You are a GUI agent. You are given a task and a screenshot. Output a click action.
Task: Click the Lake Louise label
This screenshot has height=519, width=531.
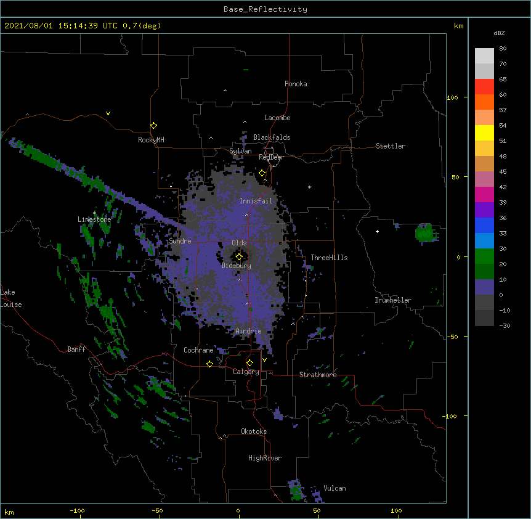click(x=11, y=298)
